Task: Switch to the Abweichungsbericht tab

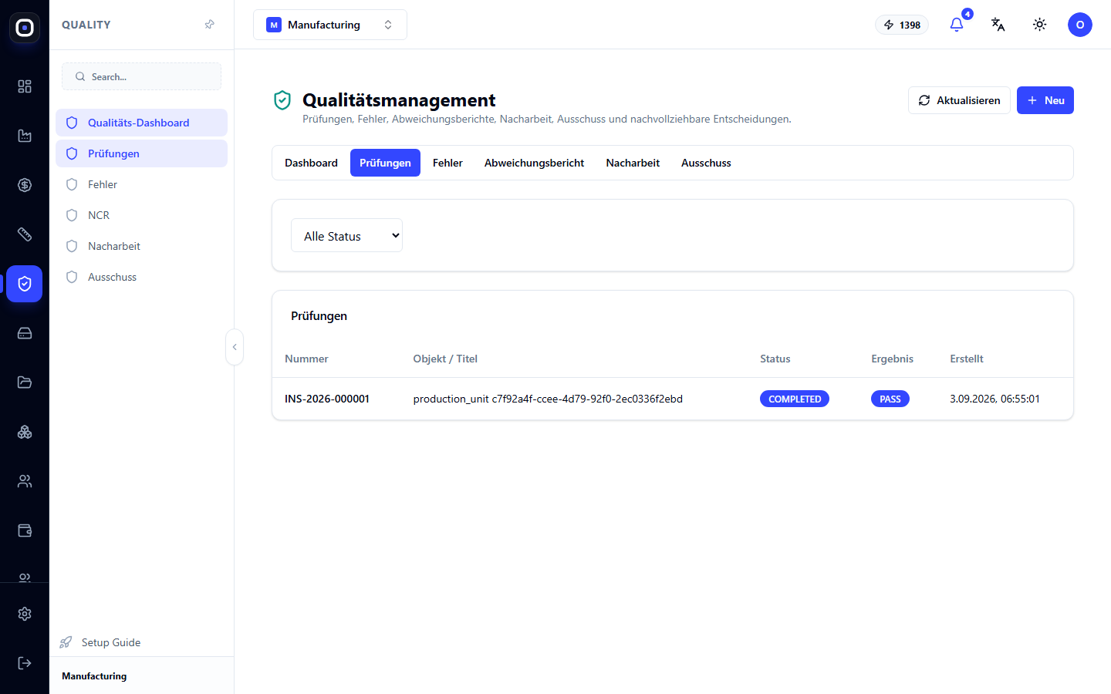Action: point(534,163)
